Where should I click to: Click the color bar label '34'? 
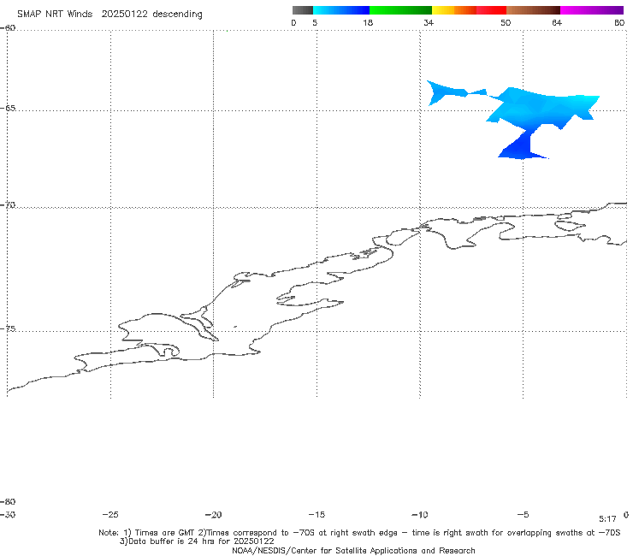(x=429, y=23)
